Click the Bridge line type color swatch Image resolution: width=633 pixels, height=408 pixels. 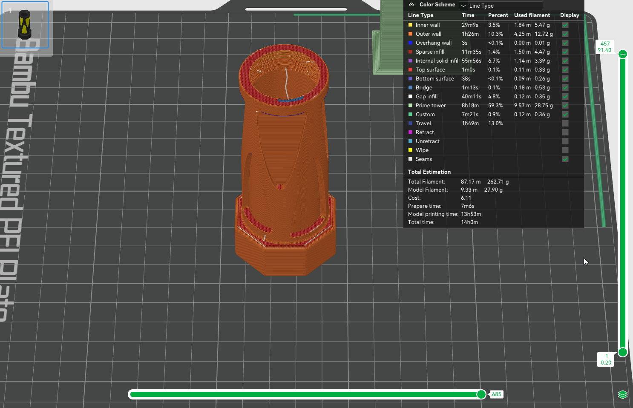click(410, 88)
